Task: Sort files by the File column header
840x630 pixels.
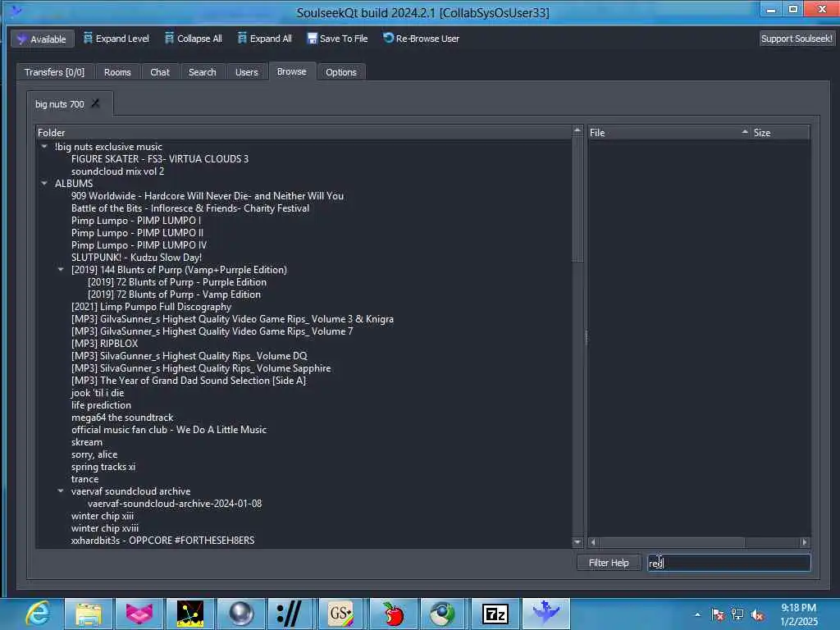Action: (669, 132)
